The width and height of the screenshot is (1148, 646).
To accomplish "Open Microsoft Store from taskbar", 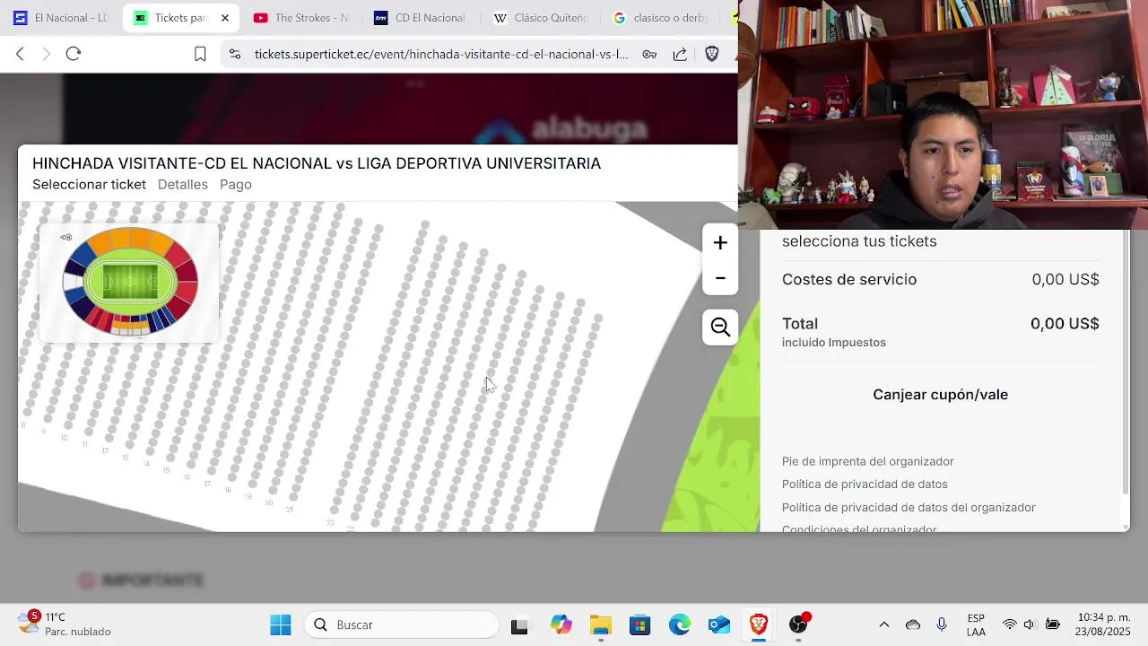I will tap(639, 624).
